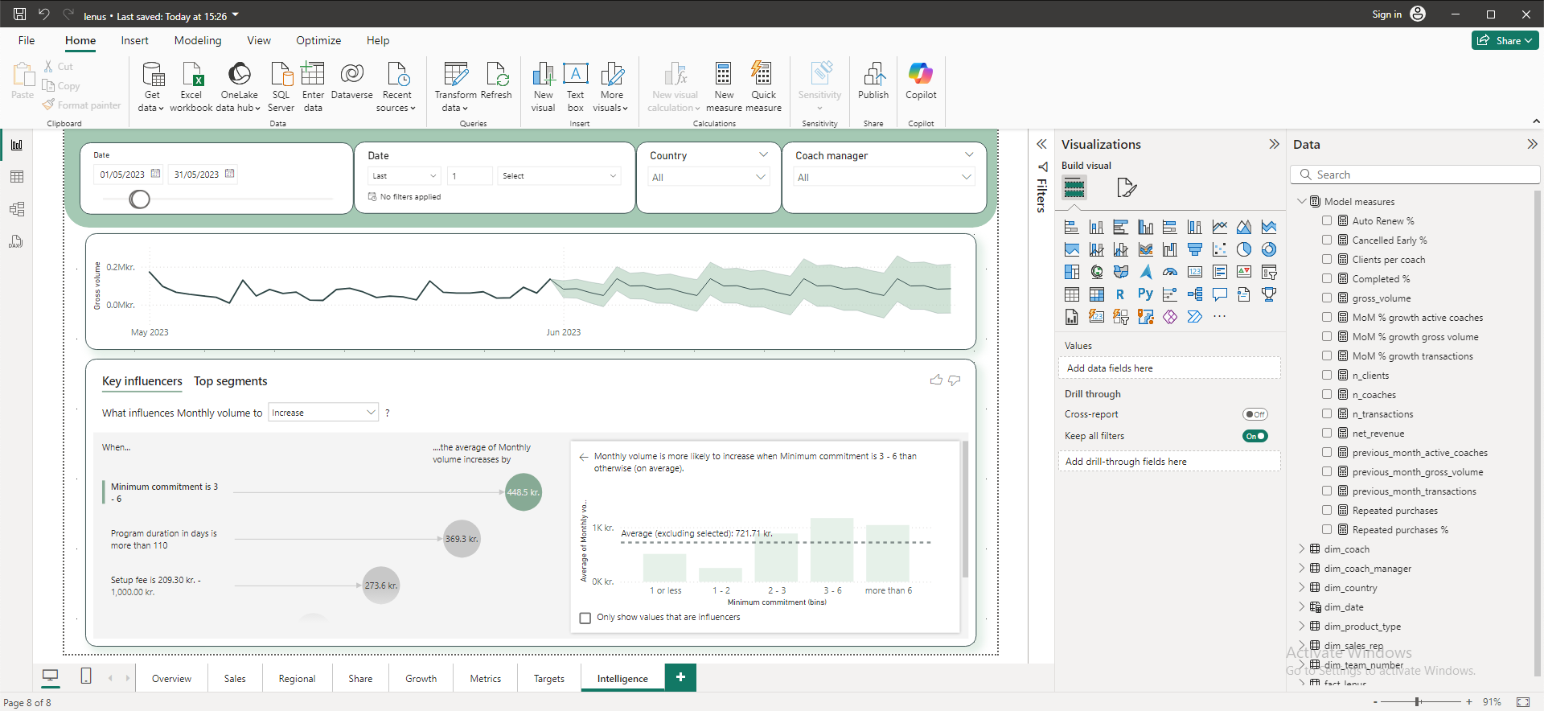Go to the Overview page tab
Image resolution: width=1544 pixels, height=711 pixels.
(172, 678)
